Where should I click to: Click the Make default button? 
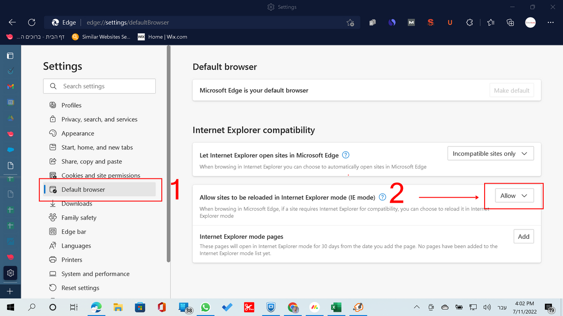[x=511, y=90]
